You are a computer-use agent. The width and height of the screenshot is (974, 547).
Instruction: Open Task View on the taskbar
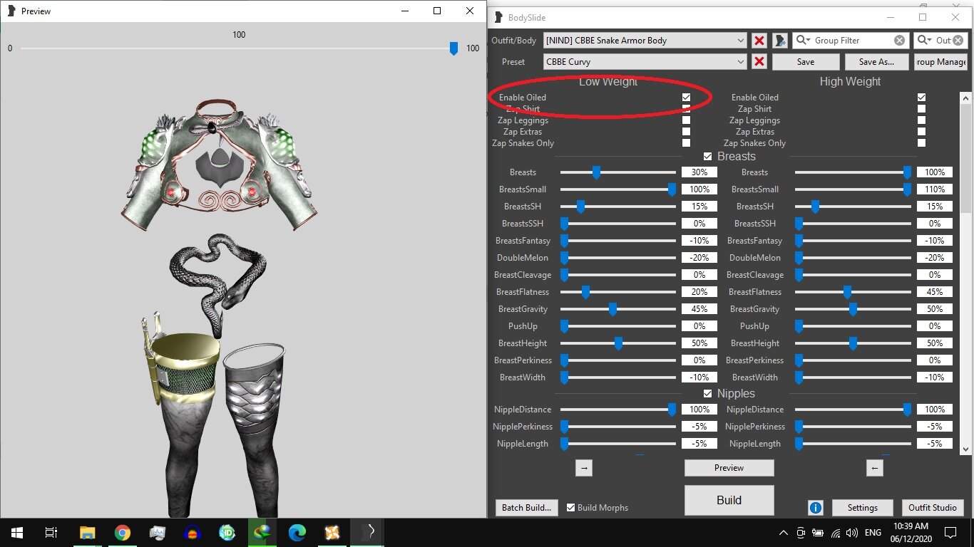click(51, 533)
